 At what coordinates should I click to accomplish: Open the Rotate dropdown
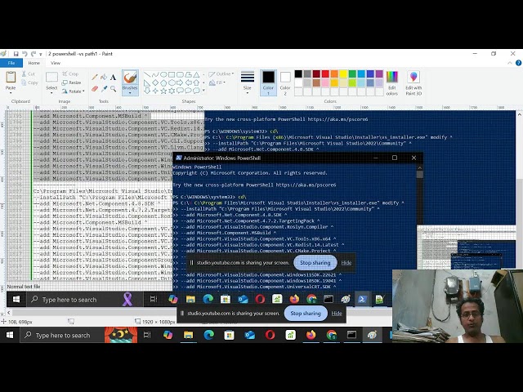pos(73,91)
